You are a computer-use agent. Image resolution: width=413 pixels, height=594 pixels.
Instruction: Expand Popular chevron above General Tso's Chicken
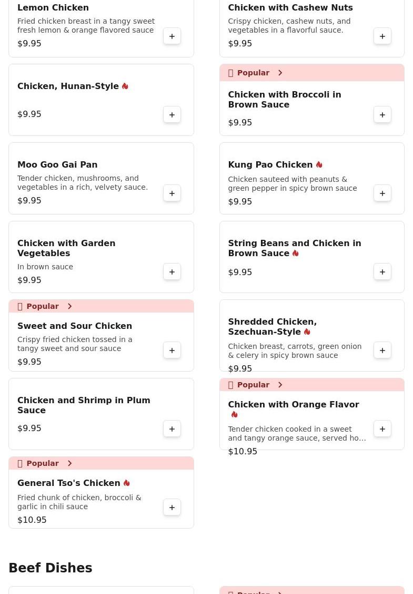pos(69,463)
